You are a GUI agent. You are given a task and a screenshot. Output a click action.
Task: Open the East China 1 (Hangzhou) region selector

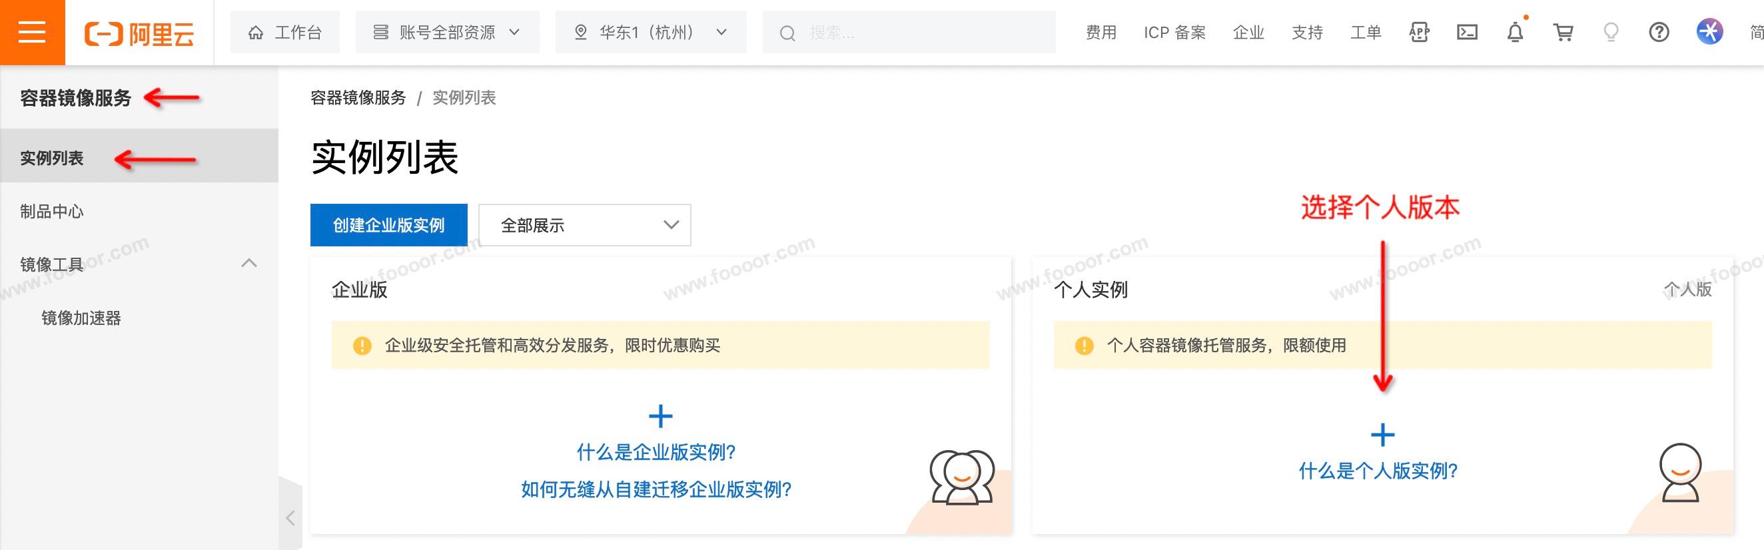(x=651, y=32)
